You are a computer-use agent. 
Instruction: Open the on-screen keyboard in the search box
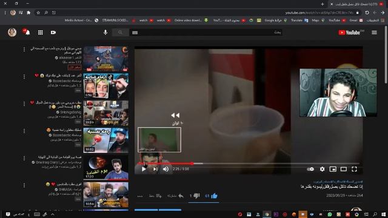[x=135, y=32]
